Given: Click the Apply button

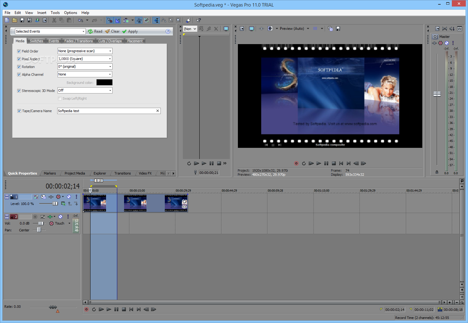Looking at the screenshot, I should 130,31.
